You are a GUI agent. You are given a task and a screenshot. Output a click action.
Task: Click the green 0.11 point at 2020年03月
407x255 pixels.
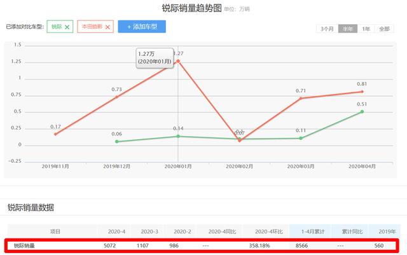coord(301,138)
